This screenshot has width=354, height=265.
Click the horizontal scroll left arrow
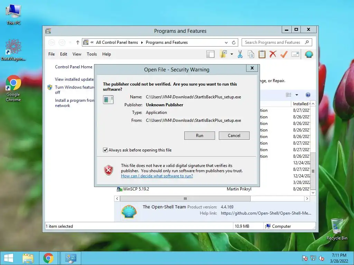117,198
